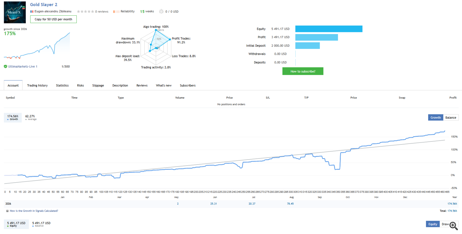Viewport: 462px width, 234px height.
Task: Click the subscribers people icon
Action: point(161,11)
